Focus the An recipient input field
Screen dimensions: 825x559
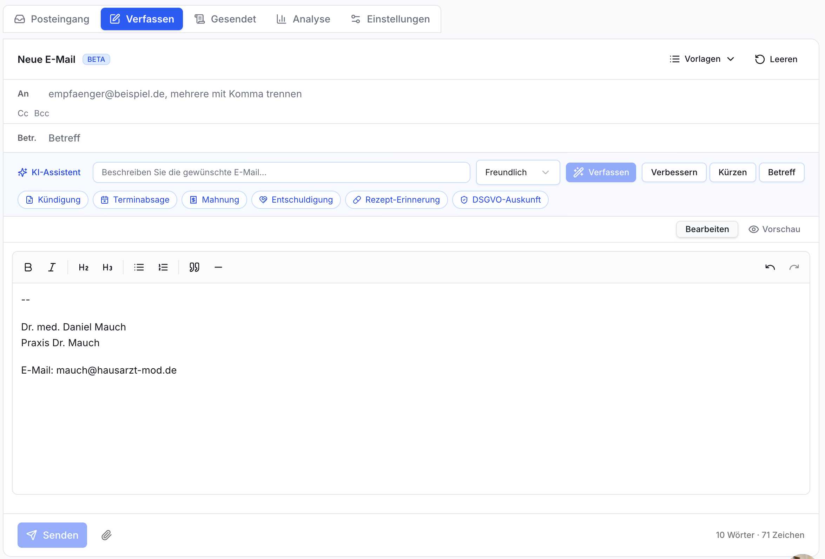tap(426, 94)
